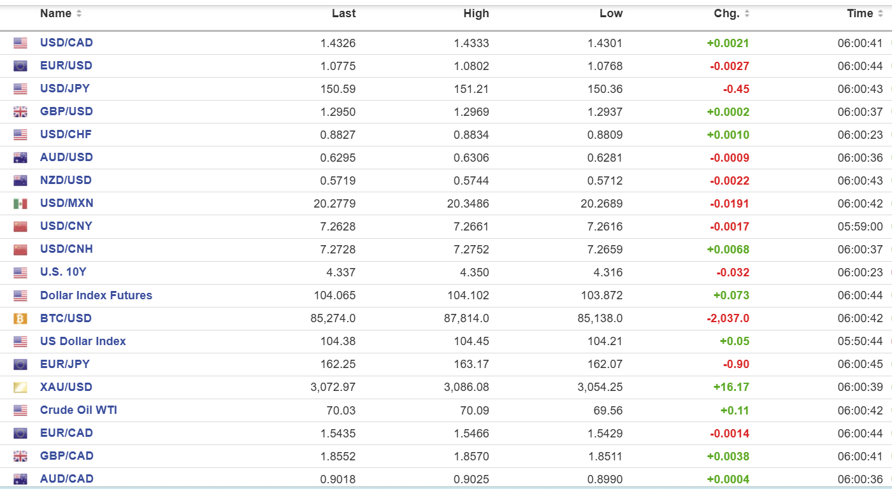The height and width of the screenshot is (489, 892).
Task: Click the Bitcoin icon beside BTC/USD
Action: point(20,318)
